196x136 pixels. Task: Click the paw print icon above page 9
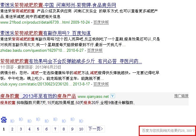tap(73, 119)
